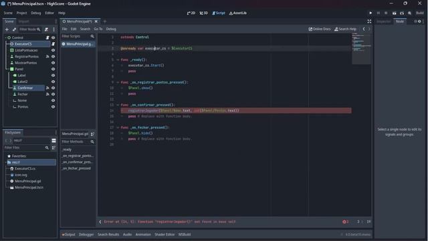This screenshot has height=241, width=428.
Task: Switch to 3D workspace
Action: point(203,13)
